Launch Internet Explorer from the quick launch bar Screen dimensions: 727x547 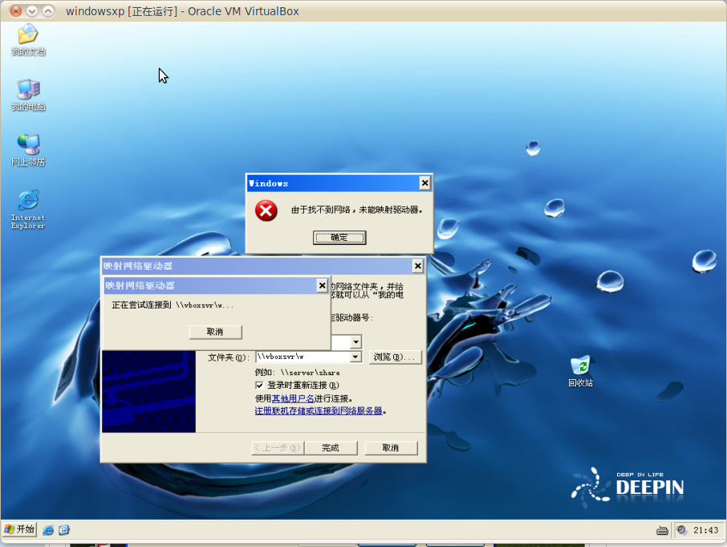48,530
